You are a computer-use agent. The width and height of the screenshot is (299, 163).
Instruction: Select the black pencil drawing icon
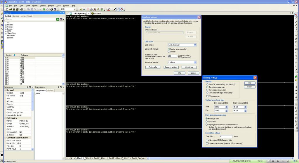pyautogui.click(x=114, y=9)
